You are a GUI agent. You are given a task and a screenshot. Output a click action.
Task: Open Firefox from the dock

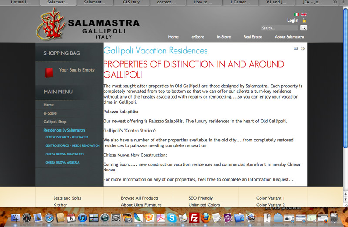point(205,218)
